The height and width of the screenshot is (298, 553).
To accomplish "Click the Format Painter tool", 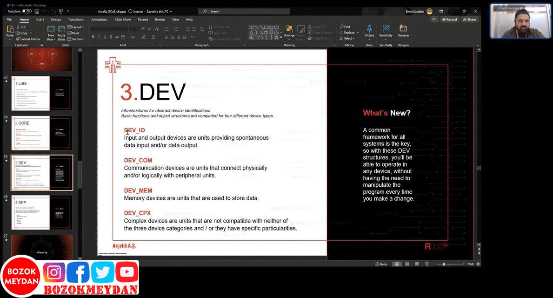I will 28,39.
